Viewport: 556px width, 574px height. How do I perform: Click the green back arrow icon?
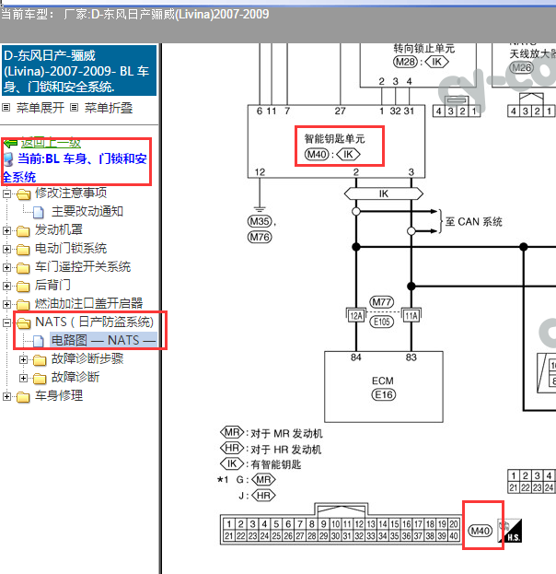(11, 143)
